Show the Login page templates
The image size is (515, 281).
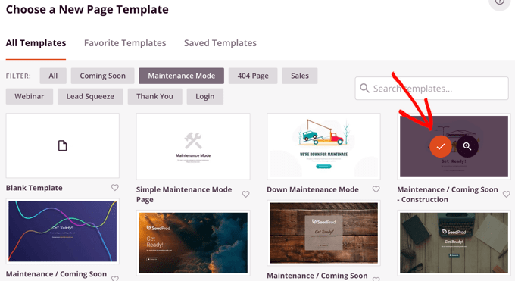point(205,96)
